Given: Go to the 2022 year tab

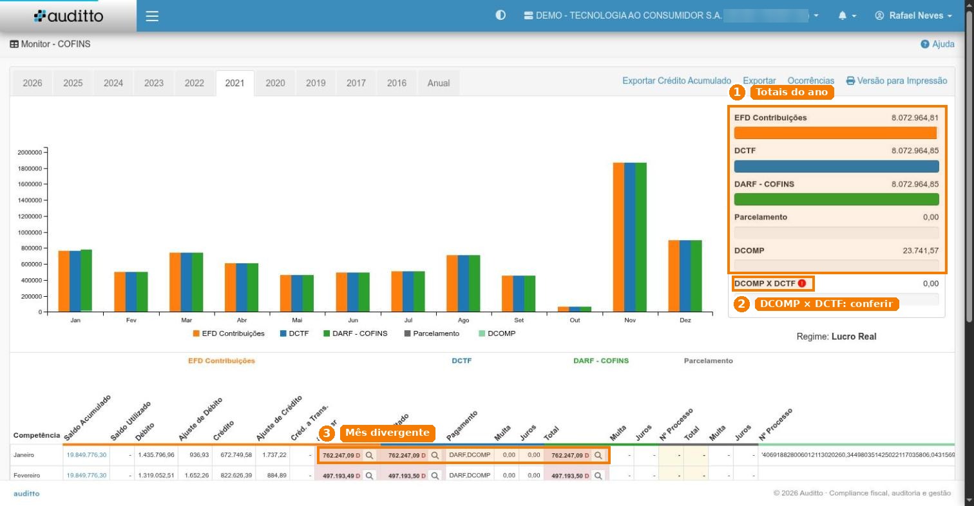Looking at the screenshot, I should [x=194, y=83].
